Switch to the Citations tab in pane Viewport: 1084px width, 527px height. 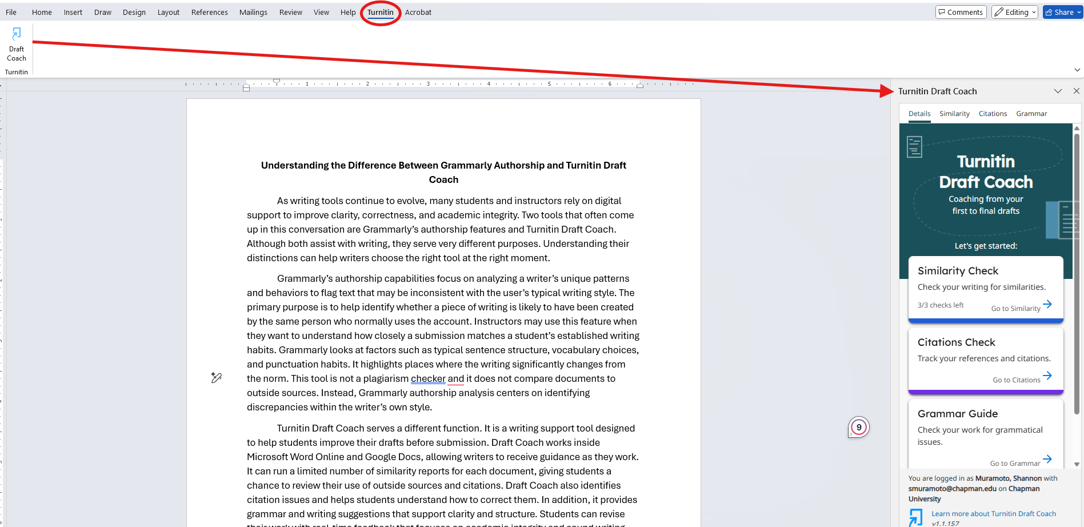coord(993,114)
